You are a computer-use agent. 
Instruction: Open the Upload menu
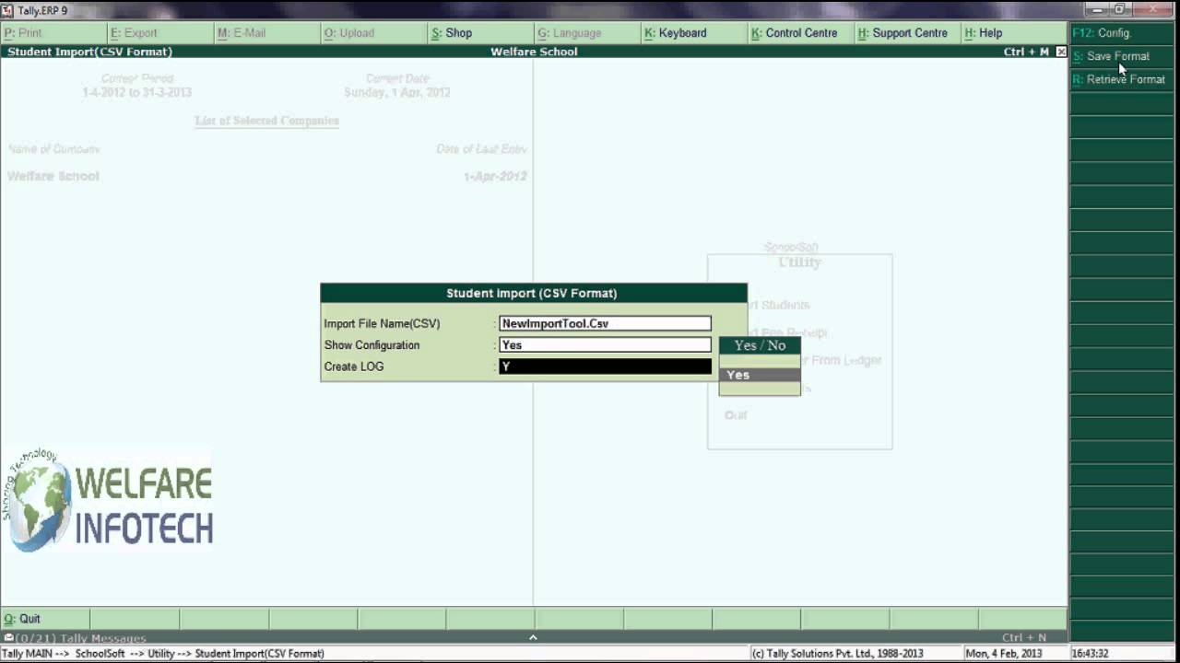tap(373, 33)
